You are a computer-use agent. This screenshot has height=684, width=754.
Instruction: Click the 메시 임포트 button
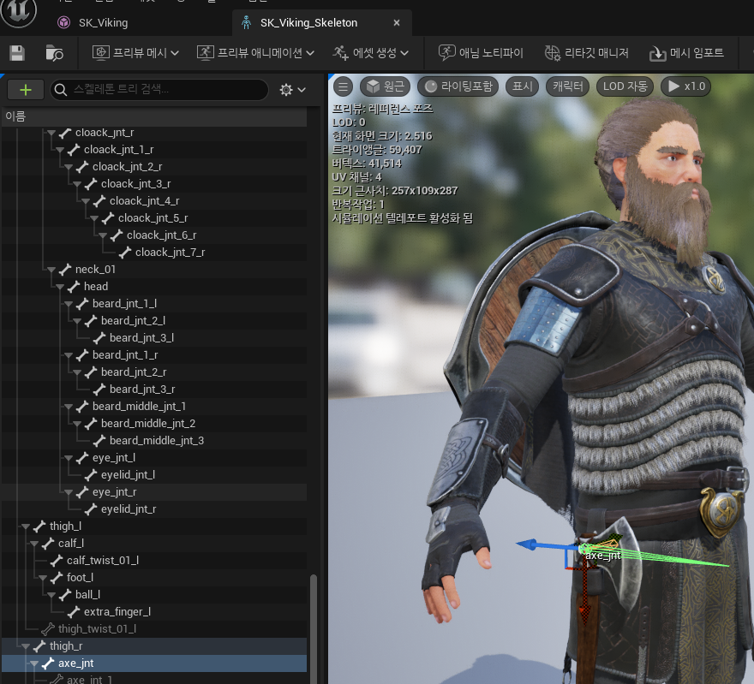[x=686, y=53]
